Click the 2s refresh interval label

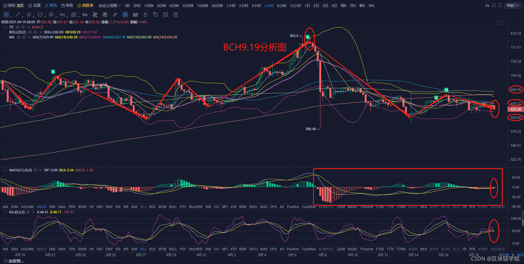click(x=487, y=6)
